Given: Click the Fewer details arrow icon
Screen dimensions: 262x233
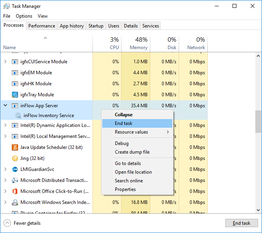Looking at the screenshot, I should coord(7,223).
